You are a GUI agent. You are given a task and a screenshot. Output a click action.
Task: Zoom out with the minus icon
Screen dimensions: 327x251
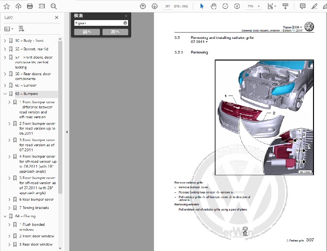225,6
